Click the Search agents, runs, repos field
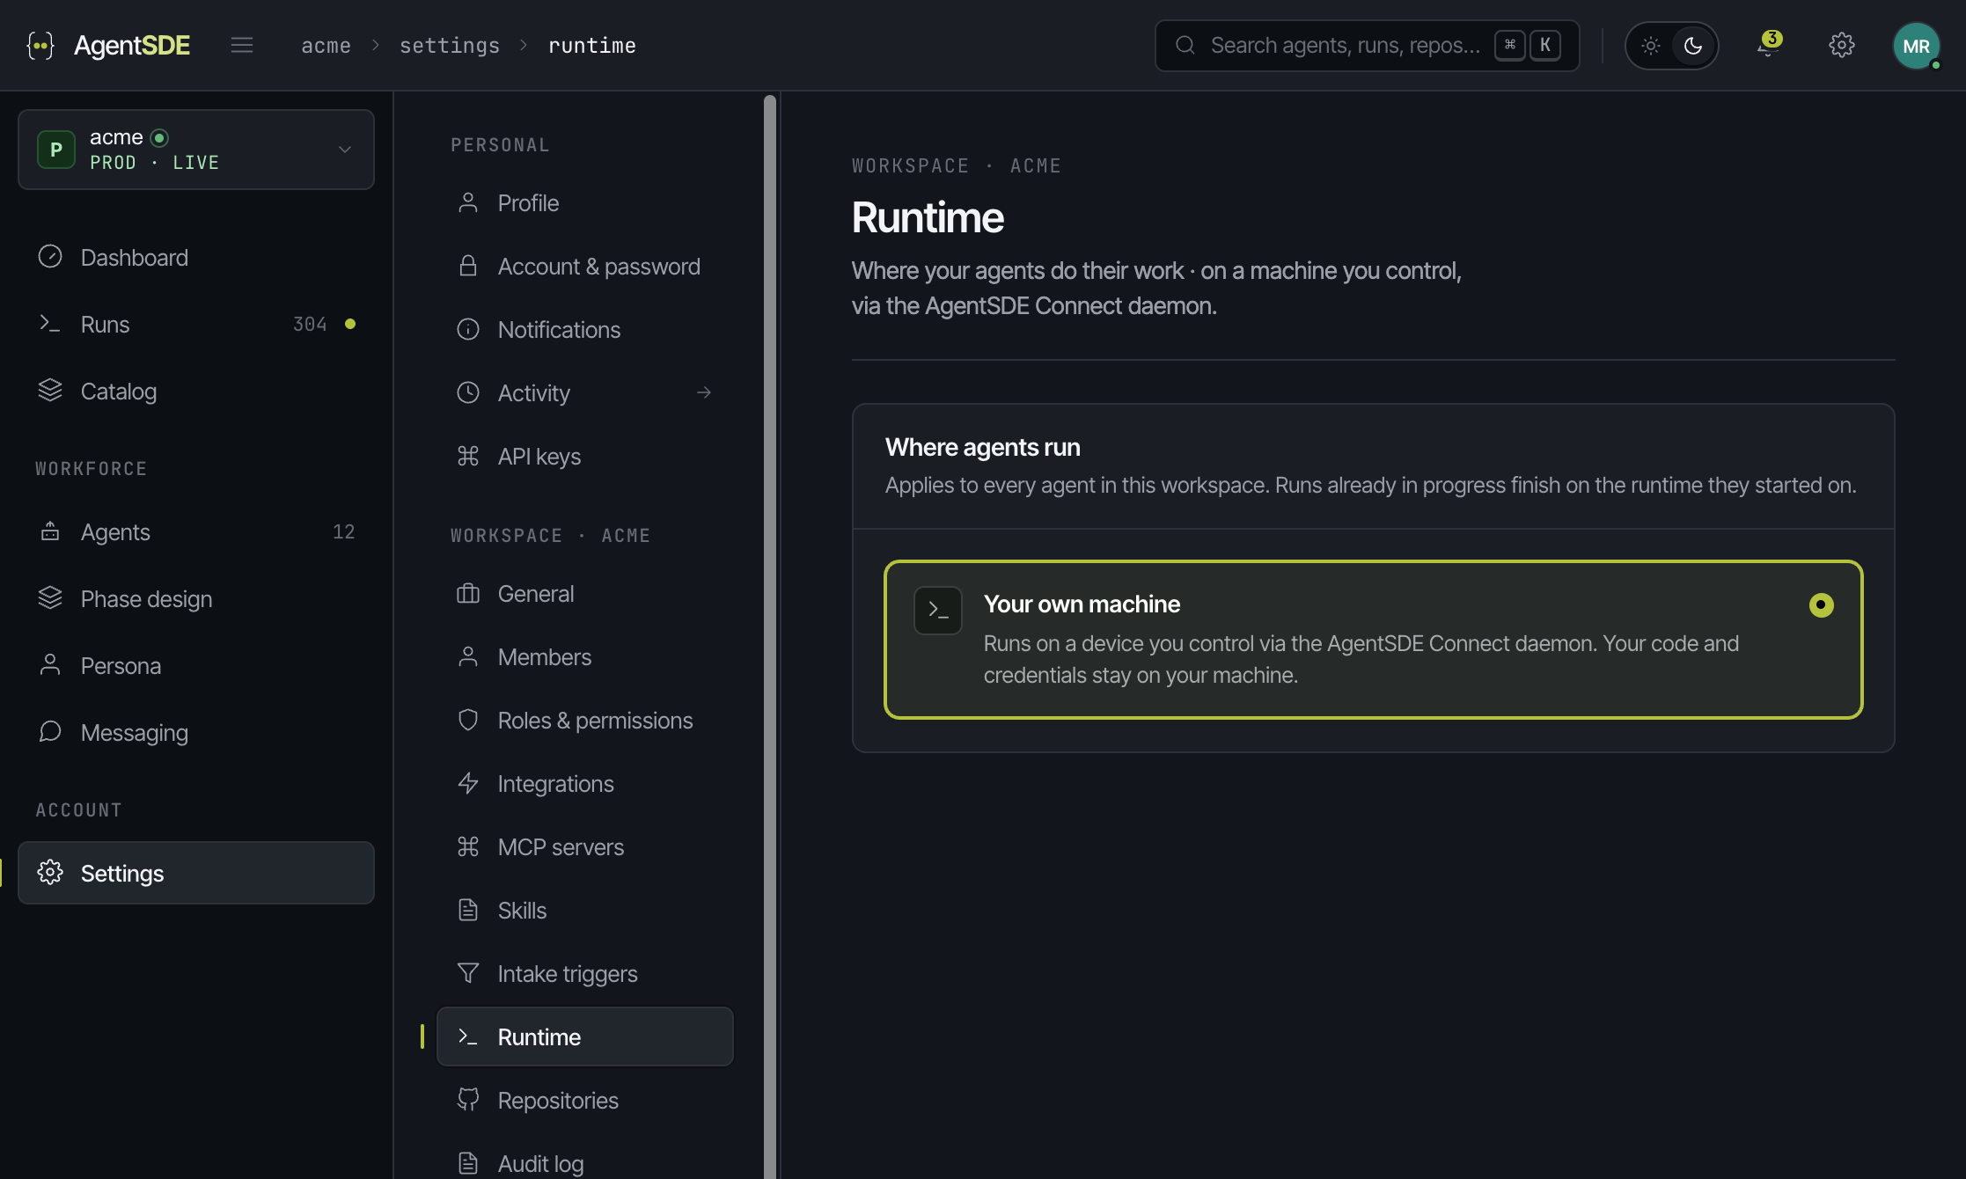Viewport: 1966px width, 1179px height. (1367, 46)
